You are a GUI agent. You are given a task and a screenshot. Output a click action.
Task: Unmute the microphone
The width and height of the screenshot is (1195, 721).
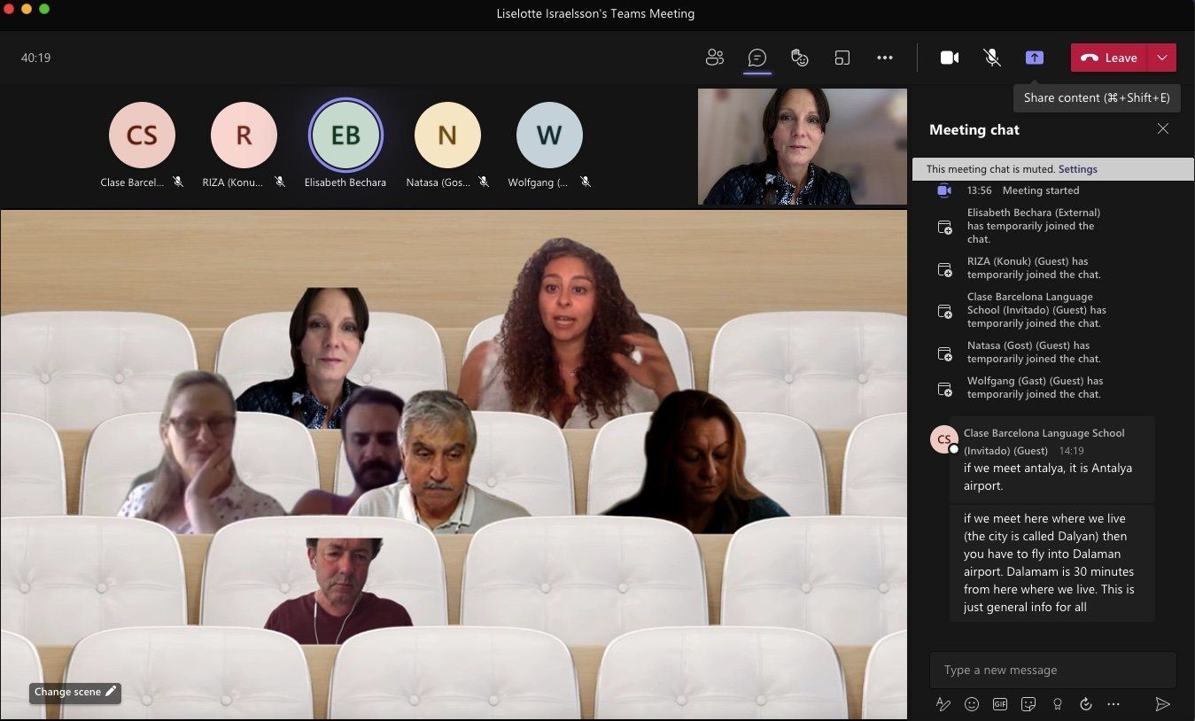tap(992, 58)
